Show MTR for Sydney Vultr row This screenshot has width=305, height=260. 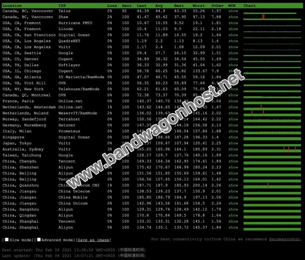click(x=233, y=149)
